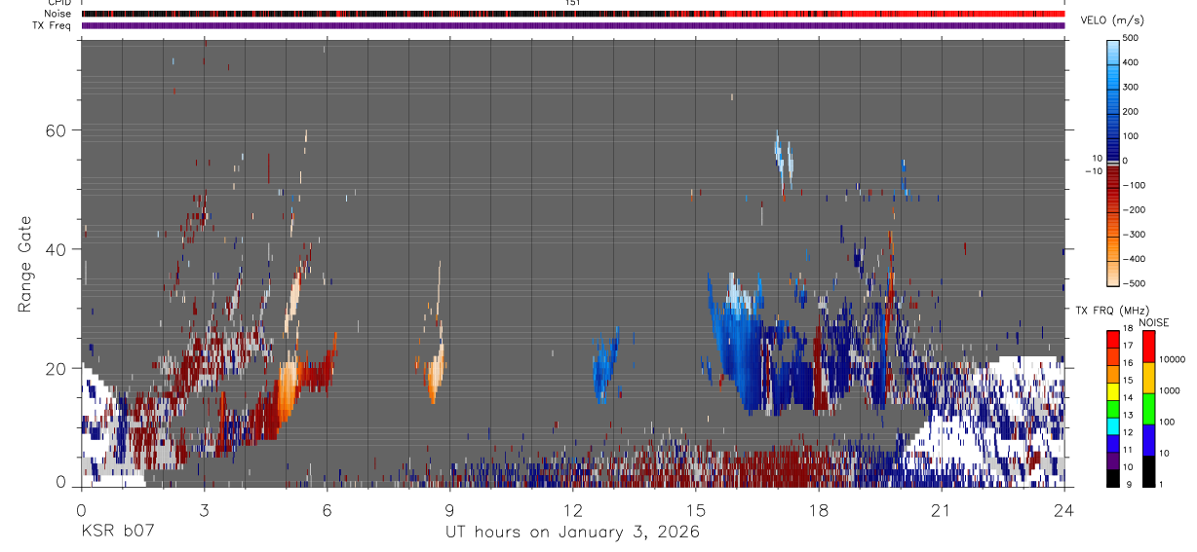Select yellow swatch in TX FRQ legend
Viewport: 1197px width, 552px height.
pyautogui.click(x=1113, y=391)
